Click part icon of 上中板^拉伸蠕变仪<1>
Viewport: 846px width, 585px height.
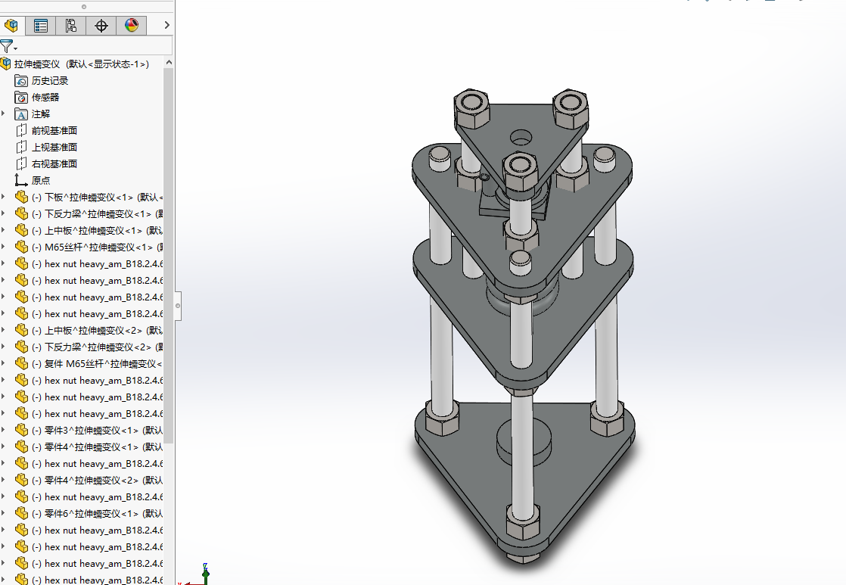(21, 230)
